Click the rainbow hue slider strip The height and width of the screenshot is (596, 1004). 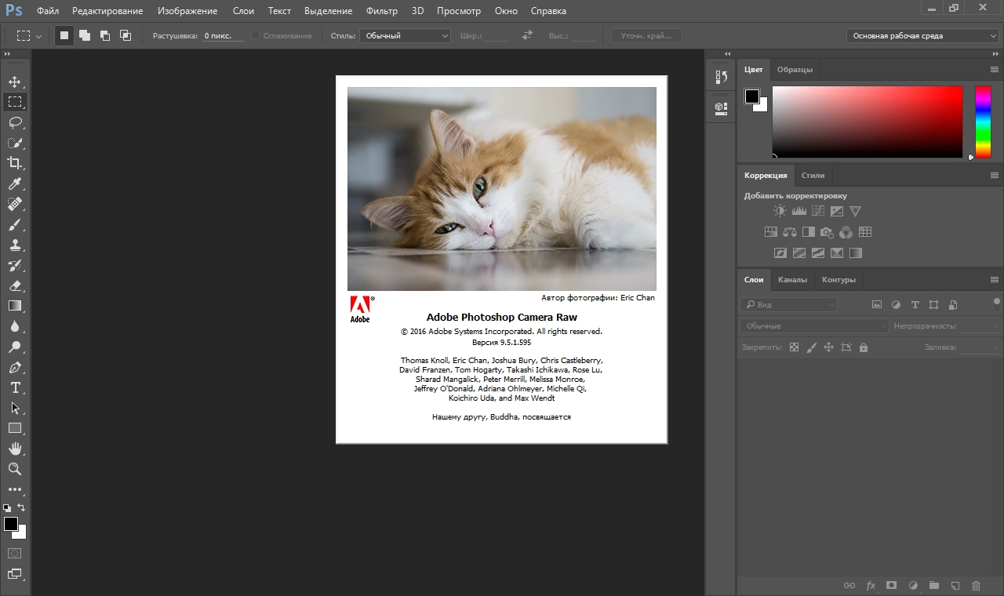983,122
